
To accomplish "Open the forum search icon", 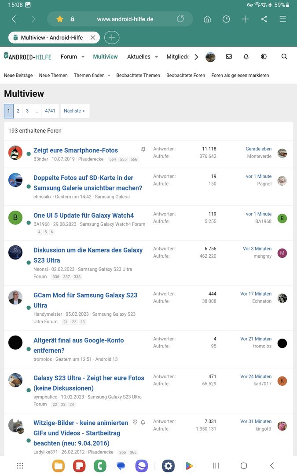I will pyautogui.click(x=284, y=57).
